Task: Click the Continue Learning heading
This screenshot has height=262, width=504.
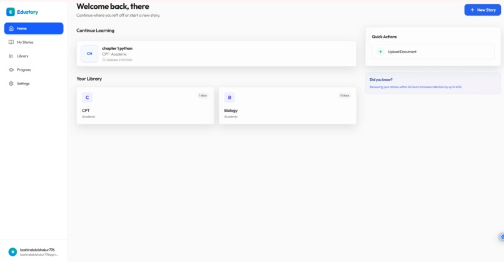Action: [95, 31]
